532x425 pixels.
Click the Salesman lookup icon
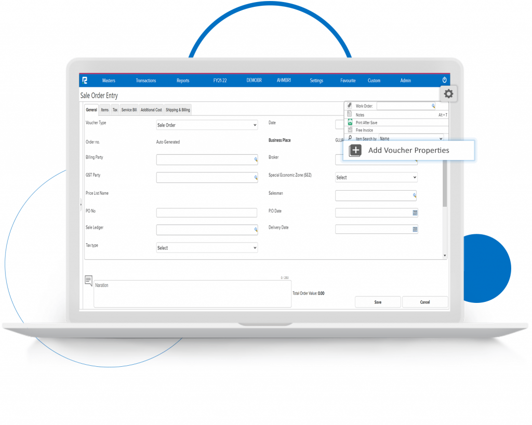[415, 196]
